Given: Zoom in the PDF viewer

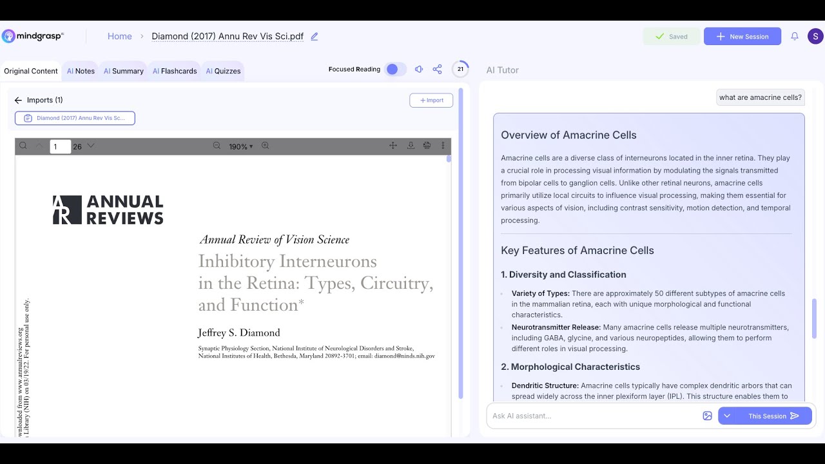Looking at the screenshot, I should coord(265,146).
